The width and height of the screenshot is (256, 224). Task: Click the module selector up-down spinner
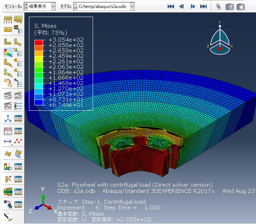pos(26,6)
